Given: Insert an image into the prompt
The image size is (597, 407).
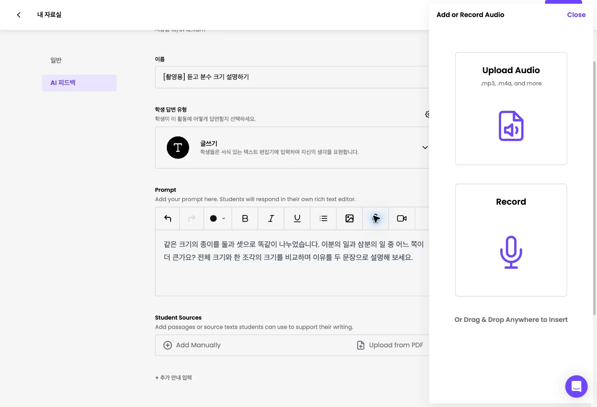Looking at the screenshot, I should (x=350, y=218).
